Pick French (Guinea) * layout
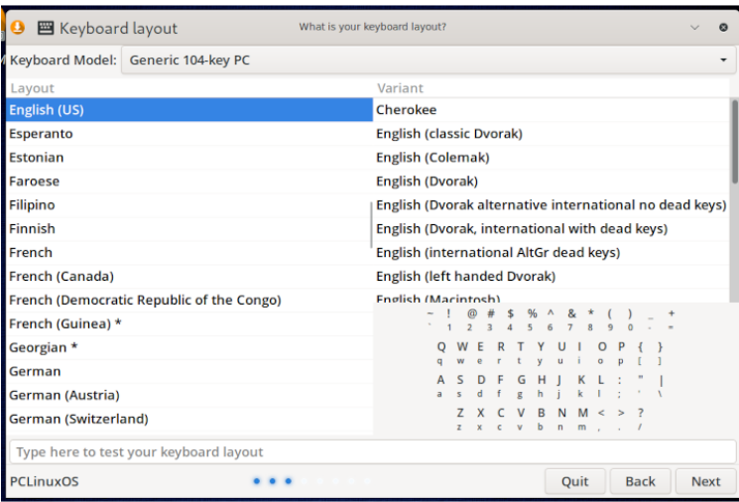The width and height of the screenshot is (739, 502). click(189, 323)
